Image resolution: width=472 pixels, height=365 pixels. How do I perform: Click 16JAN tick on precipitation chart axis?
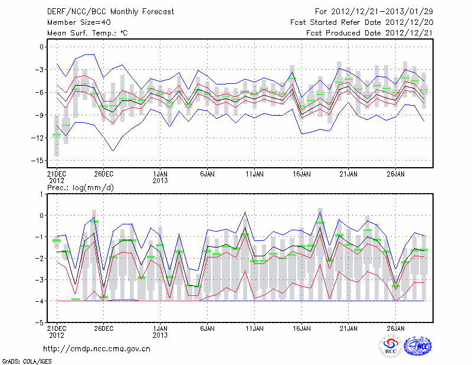[301, 328]
